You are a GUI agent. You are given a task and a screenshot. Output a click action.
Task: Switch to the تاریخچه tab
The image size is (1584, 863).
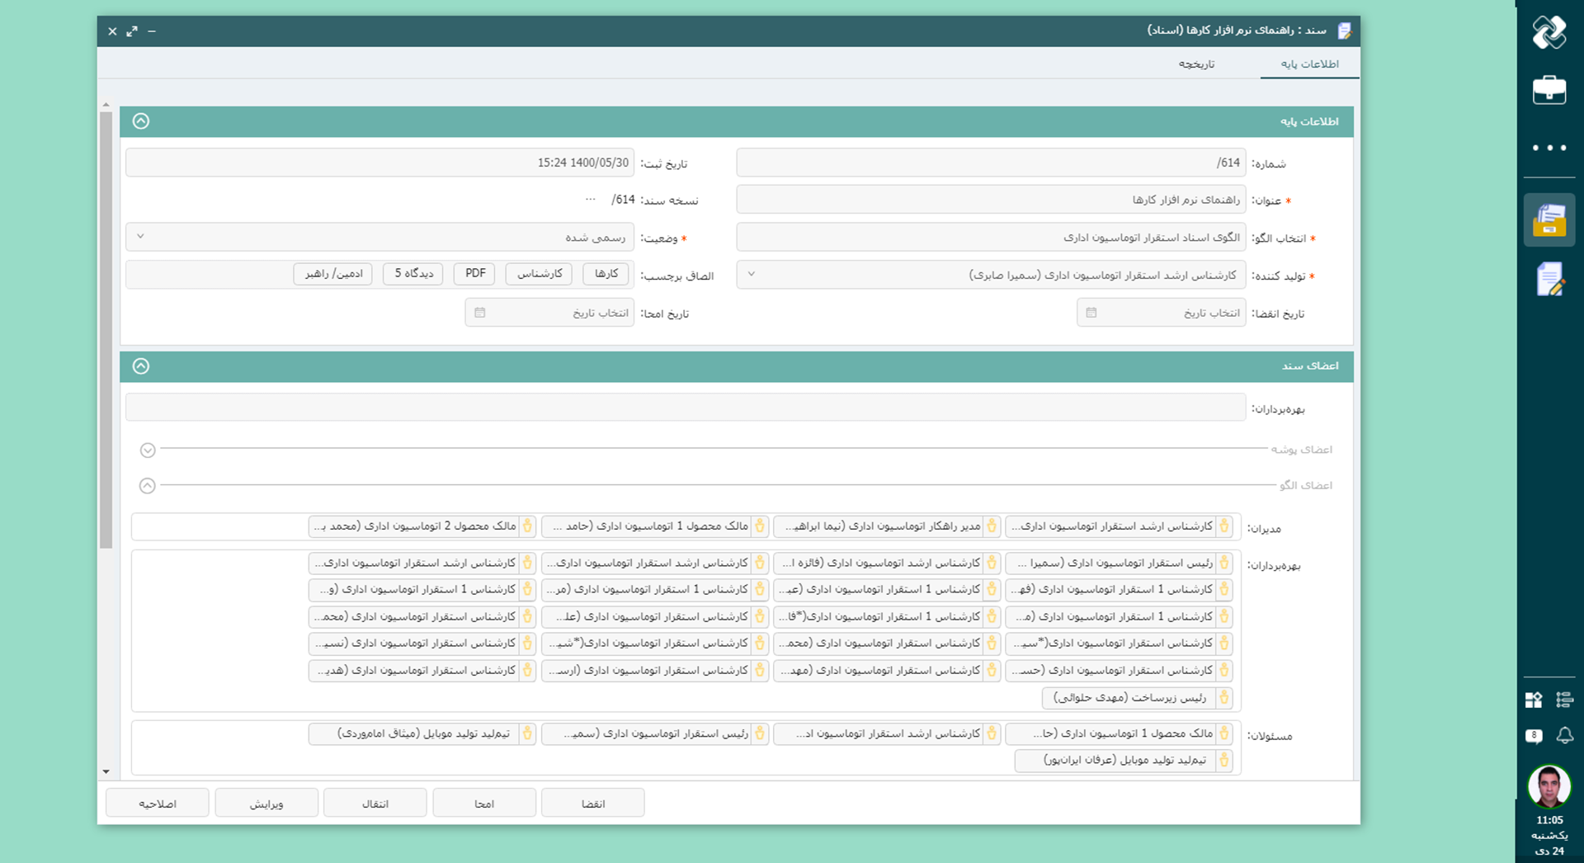pyautogui.click(x=1195, y=64)
